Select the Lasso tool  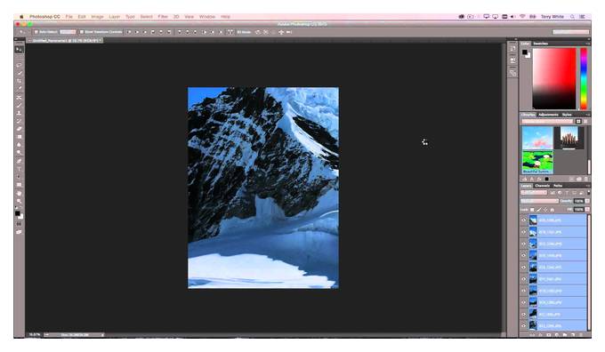point(19,65)
